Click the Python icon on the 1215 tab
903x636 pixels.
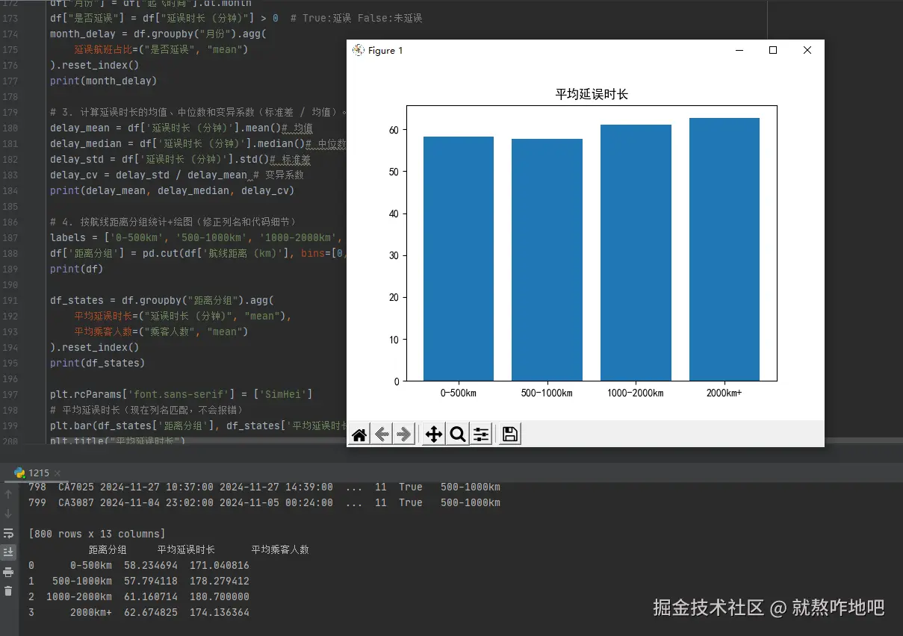pos(20,473)
